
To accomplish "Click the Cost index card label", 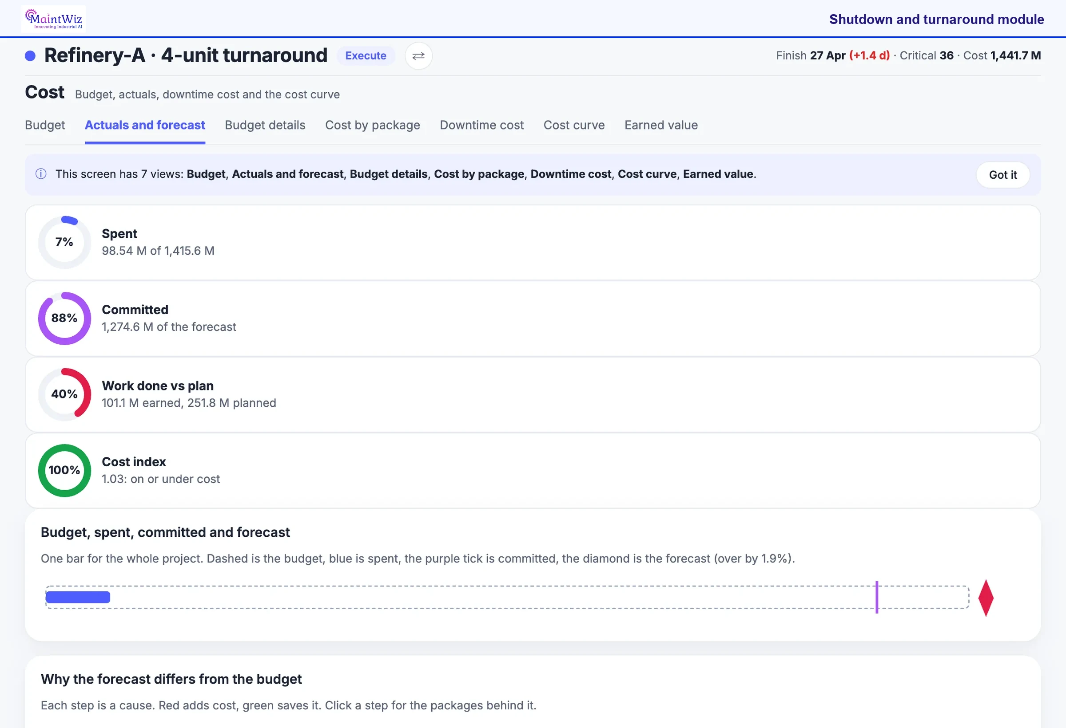I will 134,462.
